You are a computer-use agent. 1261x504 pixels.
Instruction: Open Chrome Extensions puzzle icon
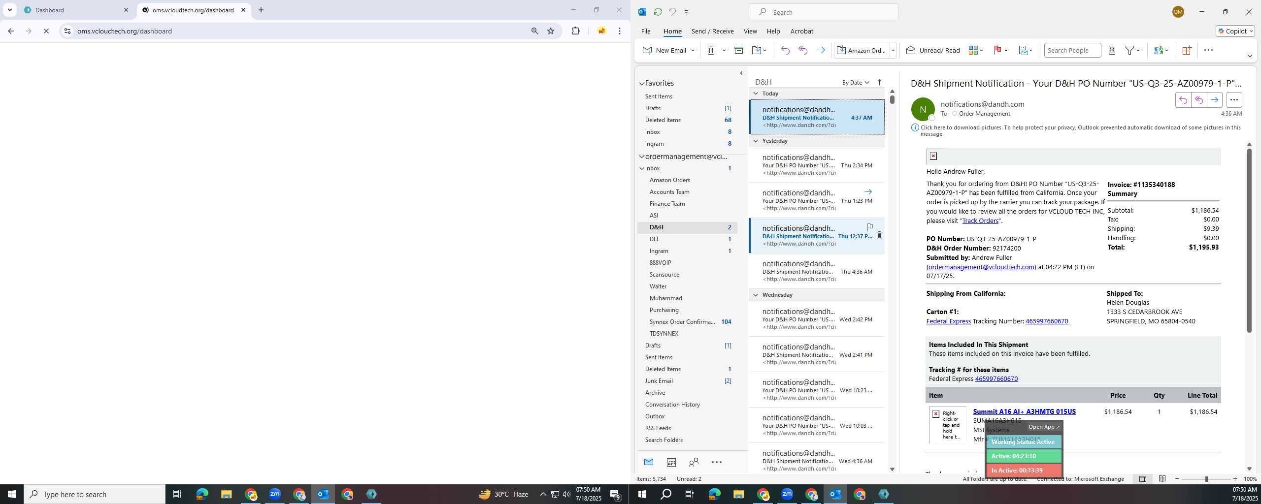[575, 31]
